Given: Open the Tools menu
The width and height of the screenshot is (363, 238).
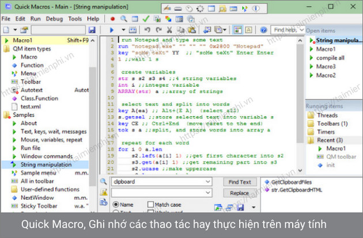Looking at the screenshot, I should pyautogui.click(x=75, y=19).
